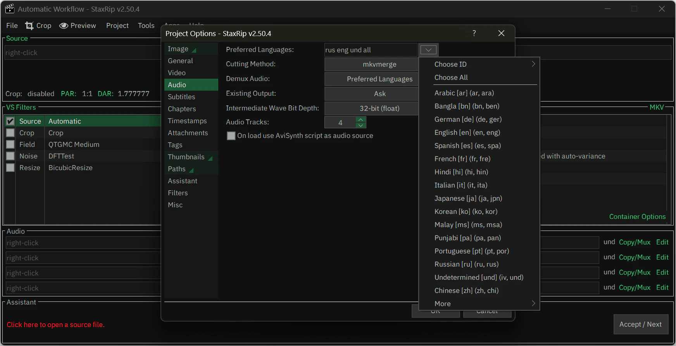This screenshot has height=346, width=676.
Task: Click the Accept / Next button
Action: 640,324
